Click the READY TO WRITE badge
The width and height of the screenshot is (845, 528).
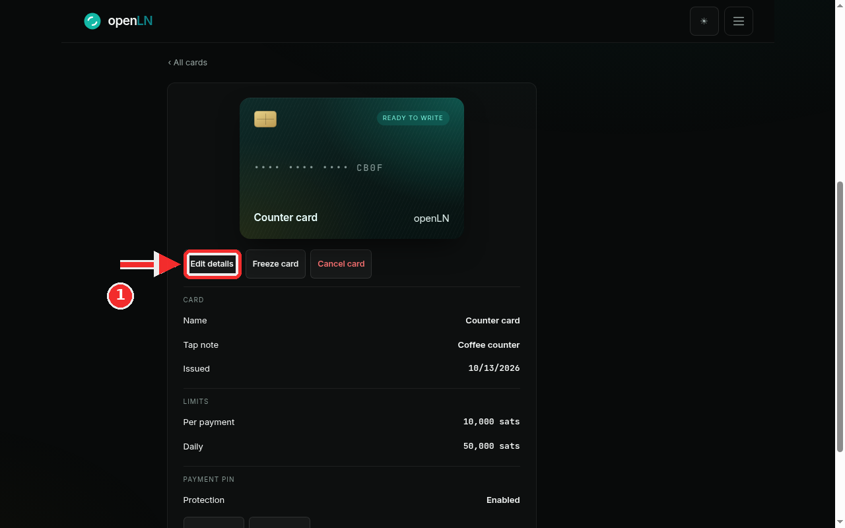[x=413, y=118]
